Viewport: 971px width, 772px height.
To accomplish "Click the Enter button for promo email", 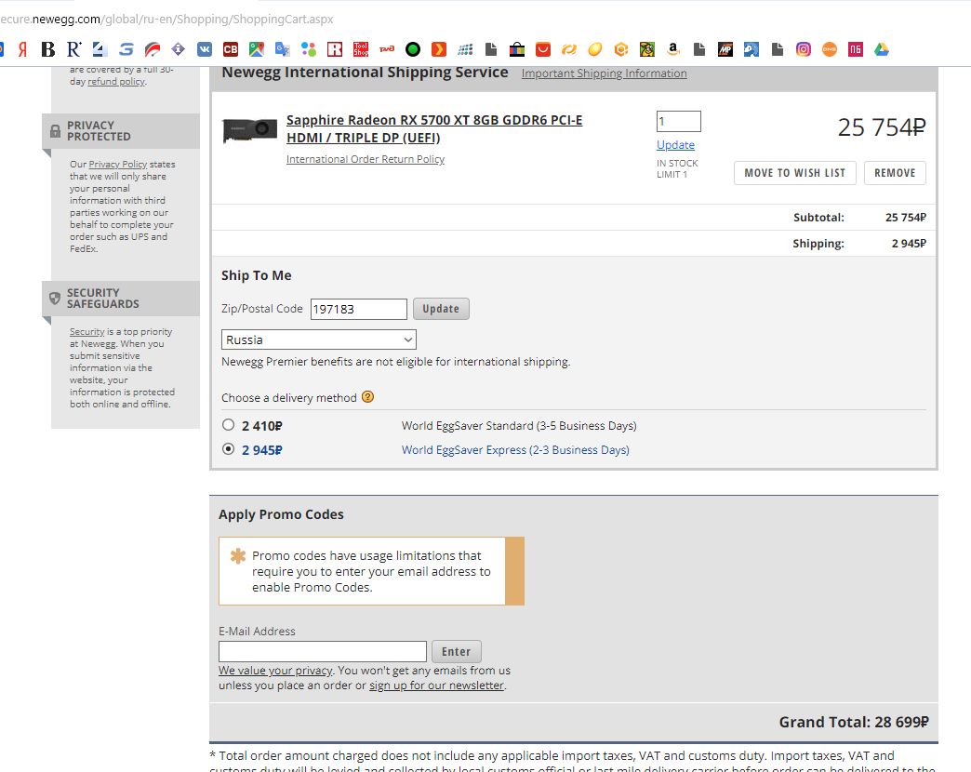I will pyautogui.click(x=457, y=651).
